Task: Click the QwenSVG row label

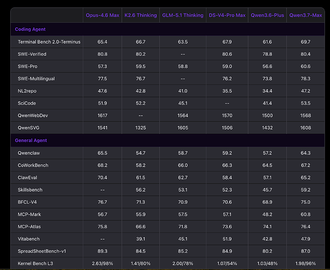Action: click(29, 128)
